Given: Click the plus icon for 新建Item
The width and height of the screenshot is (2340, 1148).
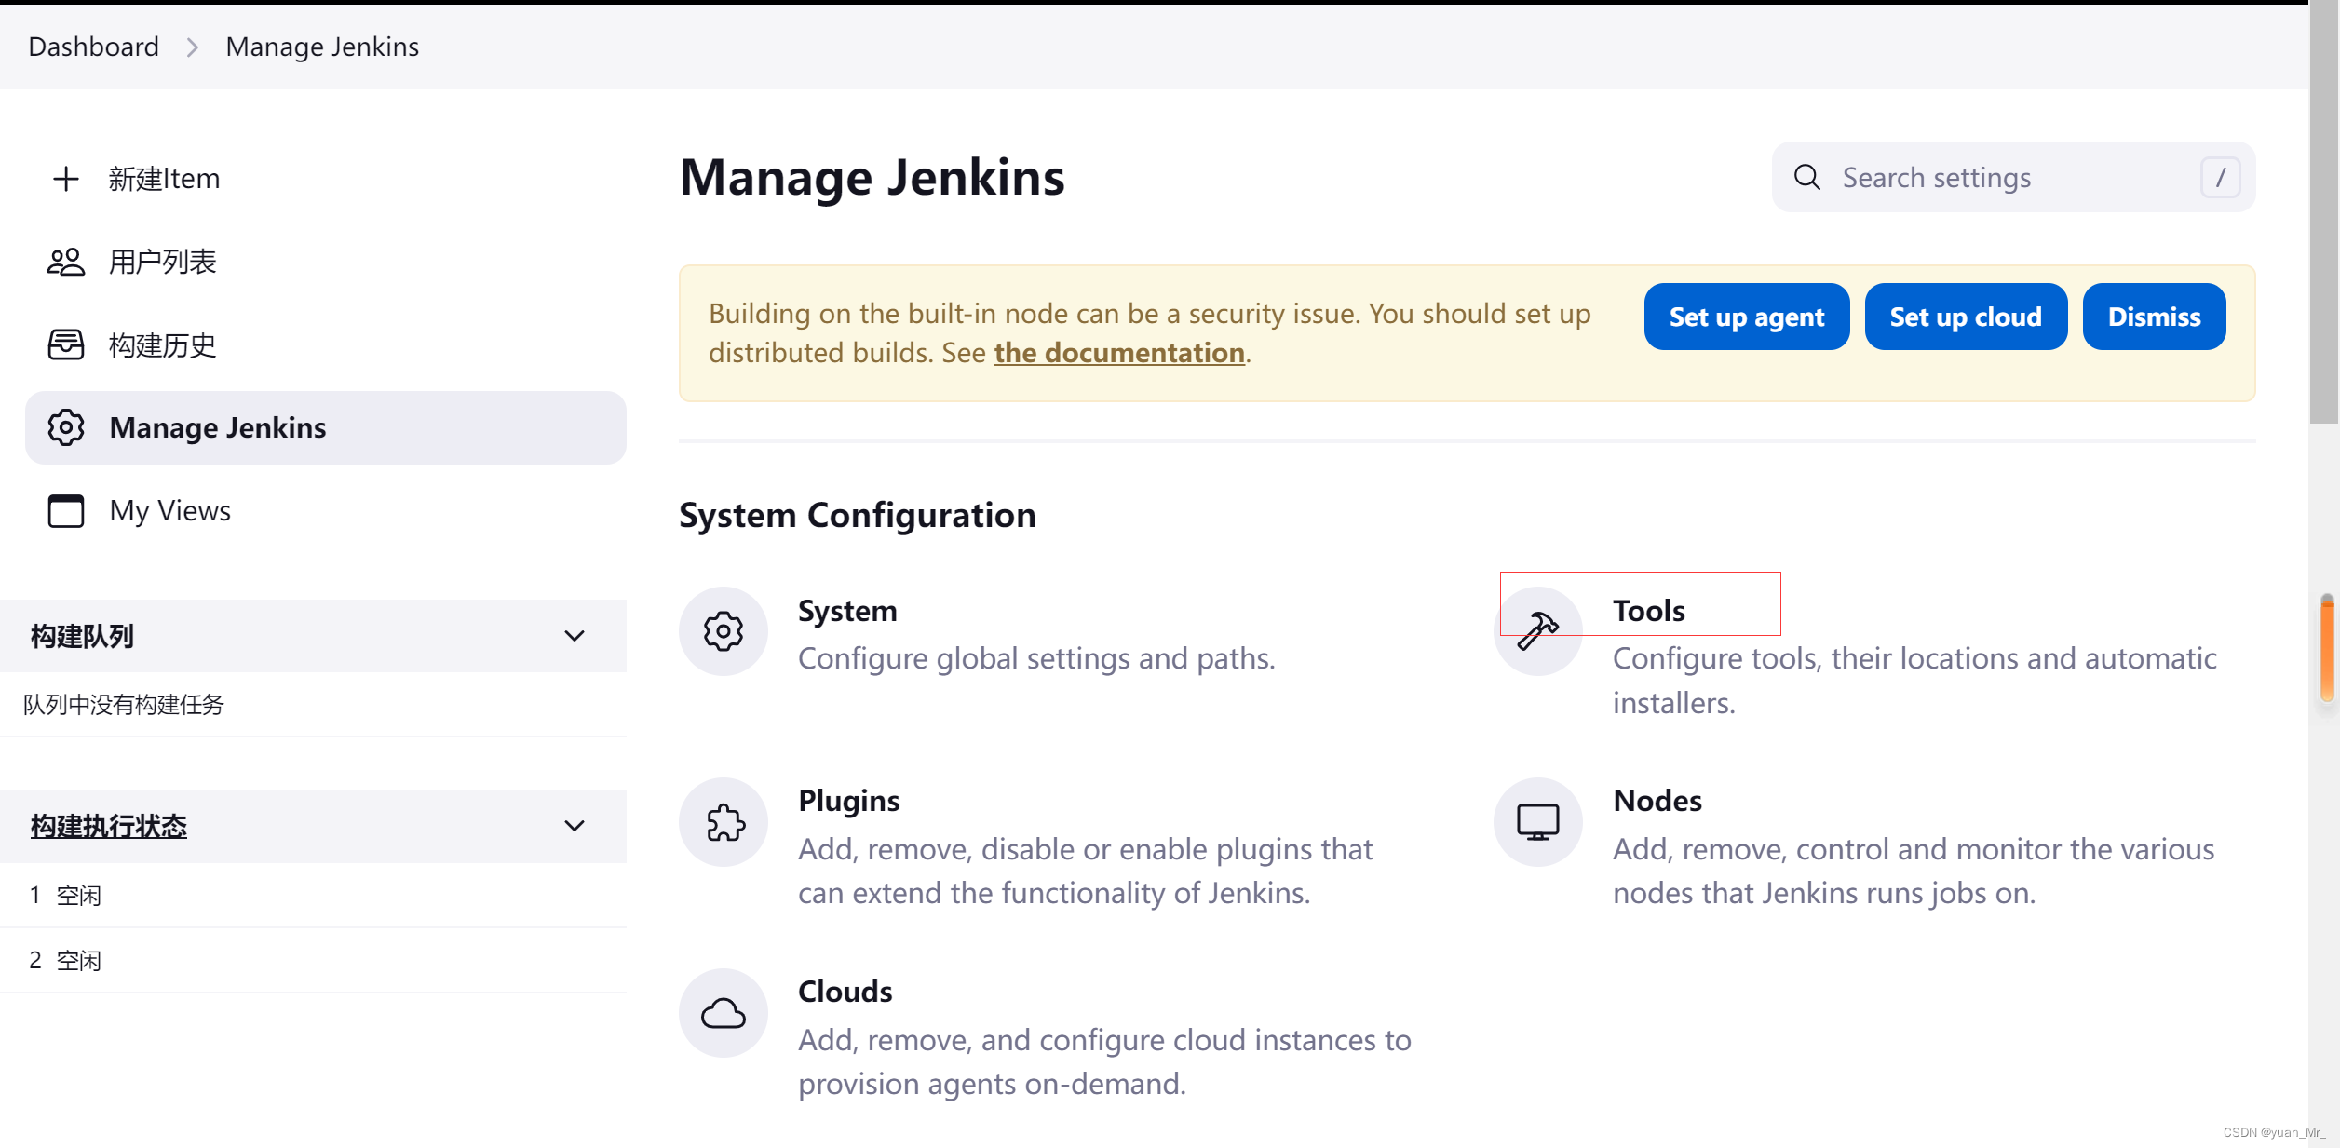Looking at the screenshot, I should point(65,179).
